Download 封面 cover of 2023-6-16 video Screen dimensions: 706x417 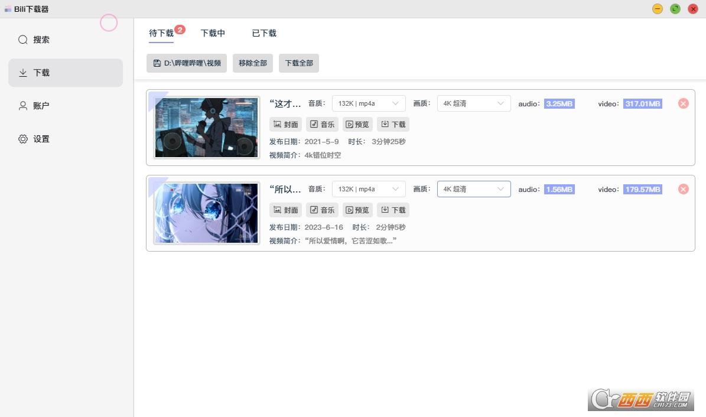point(285,210)
